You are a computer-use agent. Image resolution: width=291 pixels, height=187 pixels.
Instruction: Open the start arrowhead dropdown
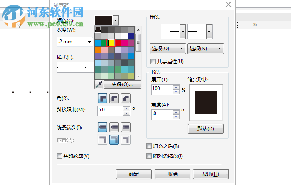pos(183,32)
